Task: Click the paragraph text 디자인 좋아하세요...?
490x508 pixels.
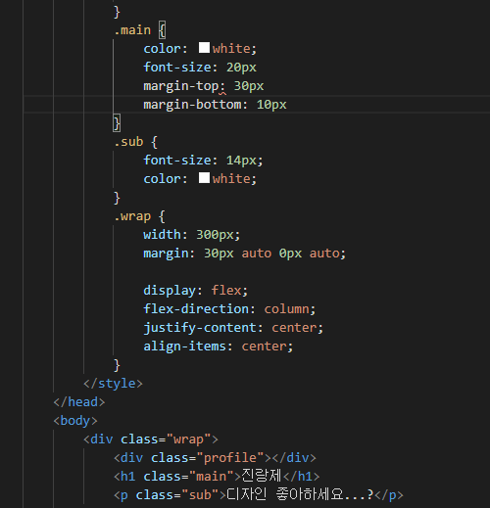Action: tap(300, 494)
